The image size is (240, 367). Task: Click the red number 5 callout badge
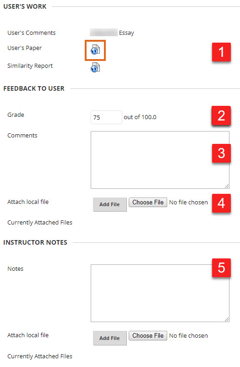pyautogui.click(x=221, y=268)
